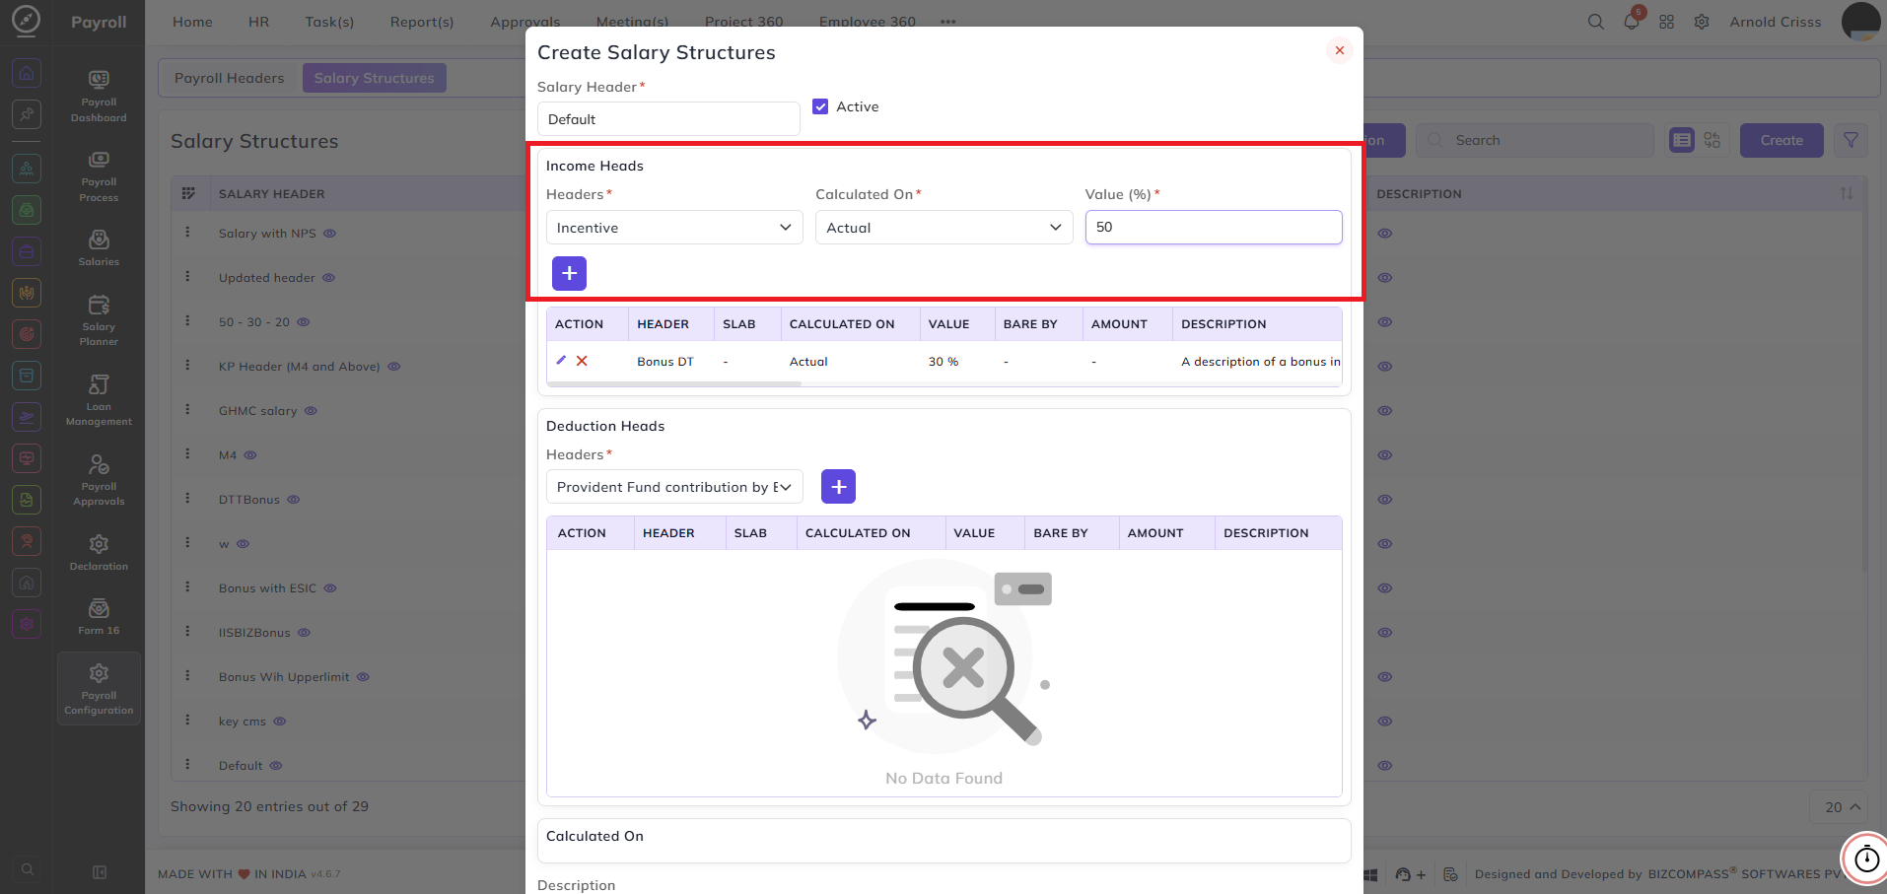Click the sidebar collapse icon at bottom

(x=100, y=872)
